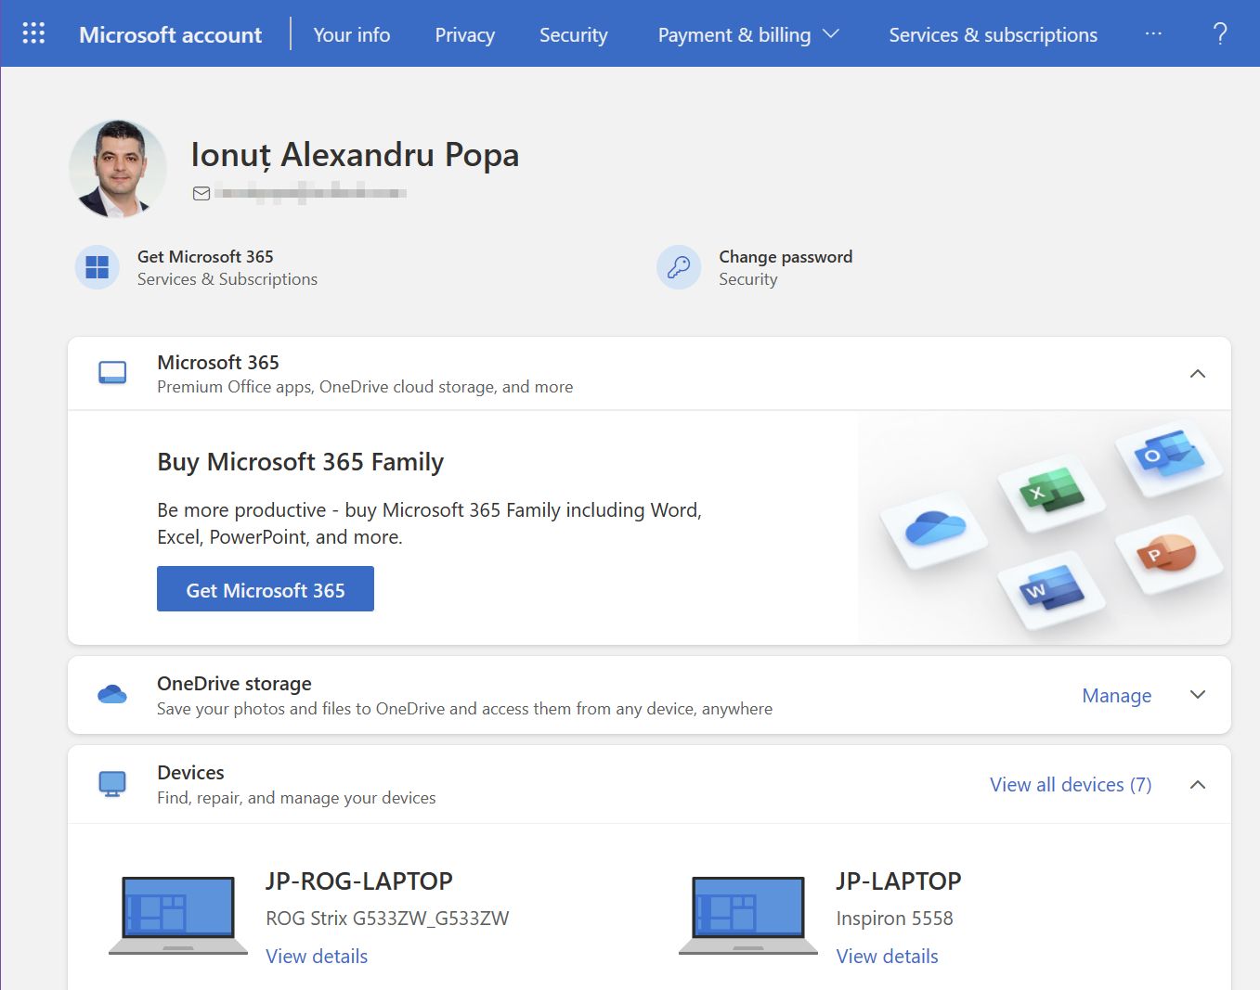Click the profile photo of Ionuț
1260x990 pixels.
(118, 169)
